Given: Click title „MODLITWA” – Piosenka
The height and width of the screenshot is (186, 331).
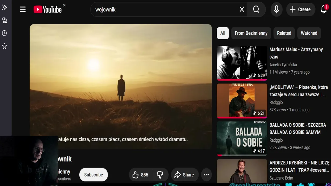Looking at the screenshot, I should point(299,91).
